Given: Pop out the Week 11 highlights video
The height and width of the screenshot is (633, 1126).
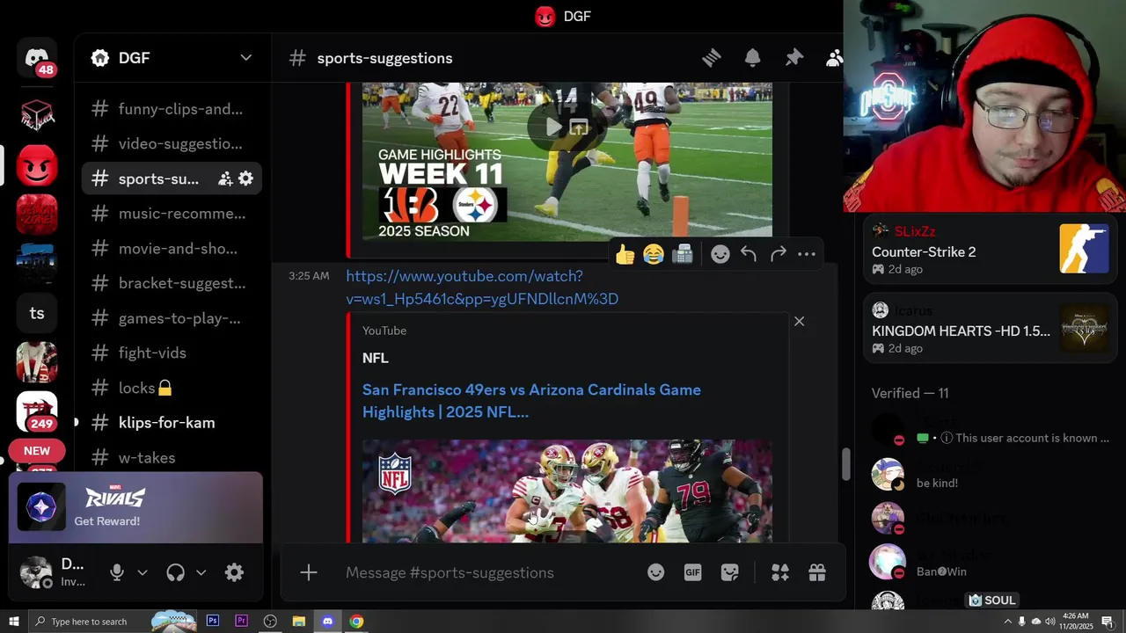Looking at the screenshot, I should [x=579, y=127].
